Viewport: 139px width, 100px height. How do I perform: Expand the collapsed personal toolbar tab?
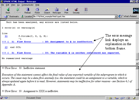tap(3, 19)
